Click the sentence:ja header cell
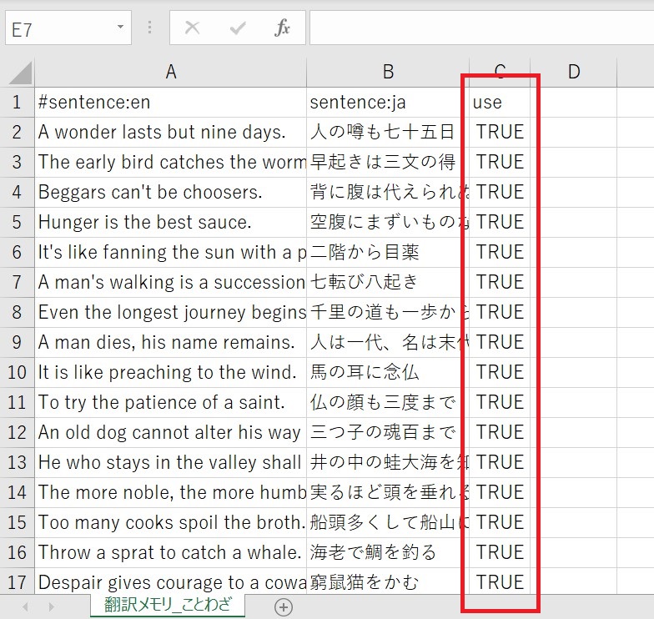The image size is (654, 619). [x=388, y=102]
